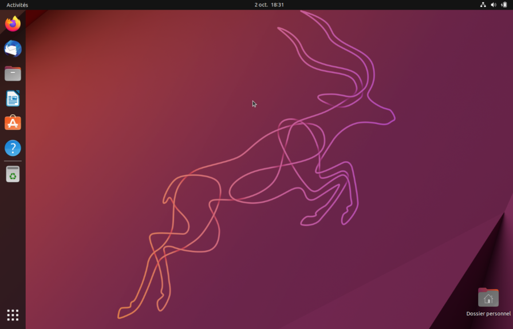Click the volume speaker icon
This screenshot has width=513, height=329.
point(494,5)
